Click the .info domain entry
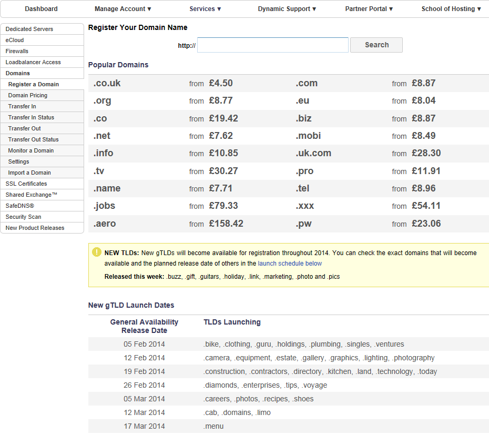This screenshot has height=435, width=489. (x=103, y=154)
